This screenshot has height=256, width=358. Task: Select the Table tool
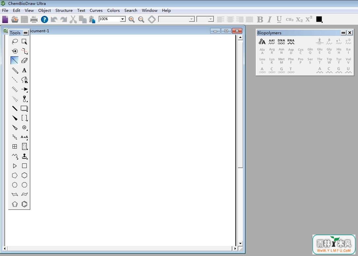[15, 147]
